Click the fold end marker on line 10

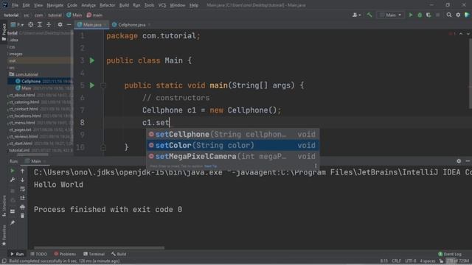tap(103, 147)
